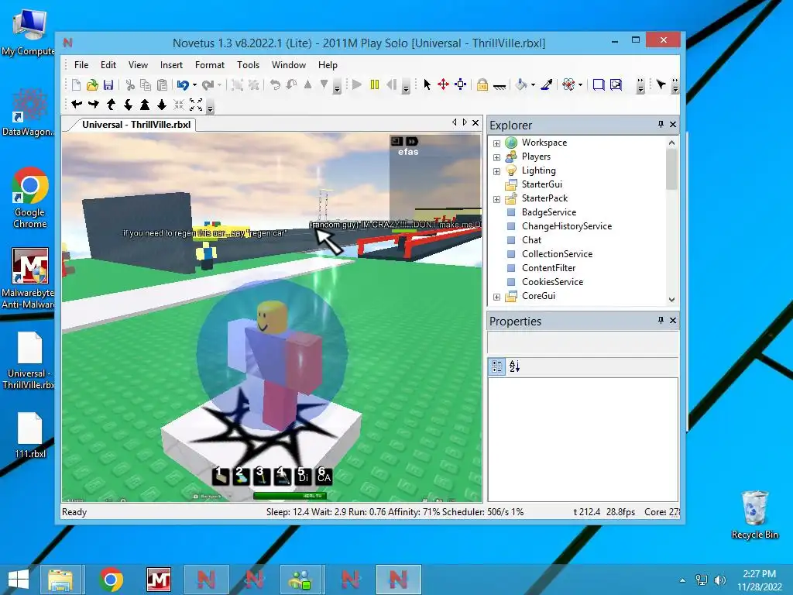Click the blue square surface tool icon
The width and height of the screenshot is (793, 595).
click(x=599, y=84)
